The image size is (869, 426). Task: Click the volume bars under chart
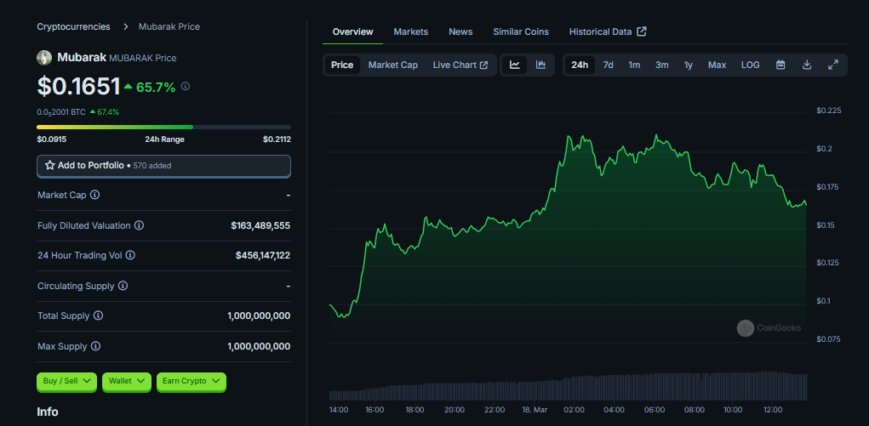click(x=568, y=386)
